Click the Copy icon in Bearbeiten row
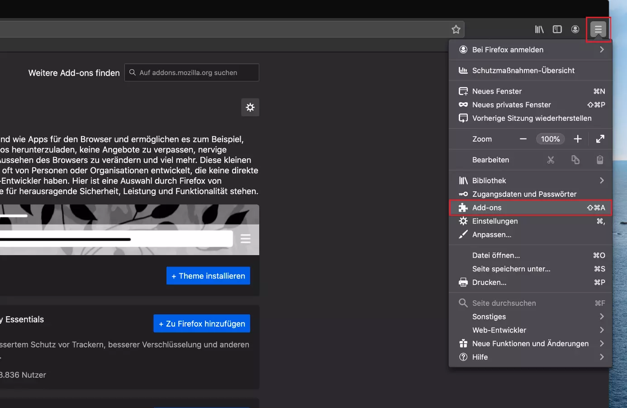627x408 pixels. (x=575, y=160)
